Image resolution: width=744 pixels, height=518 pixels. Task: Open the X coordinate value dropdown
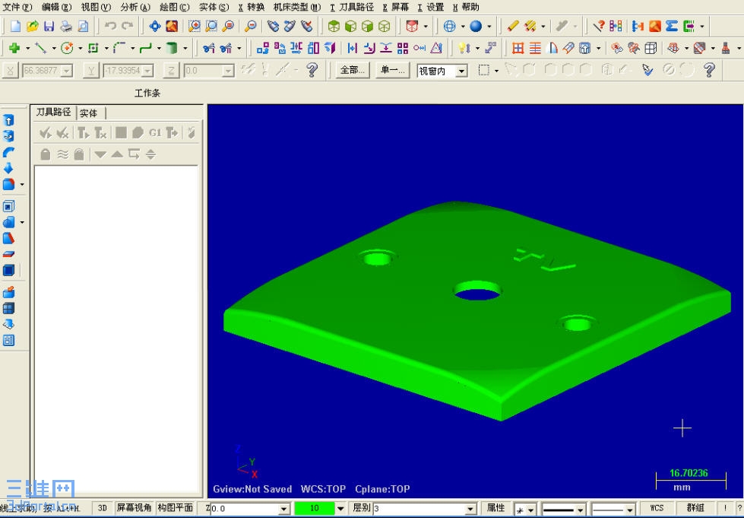[x=67, y=72]
